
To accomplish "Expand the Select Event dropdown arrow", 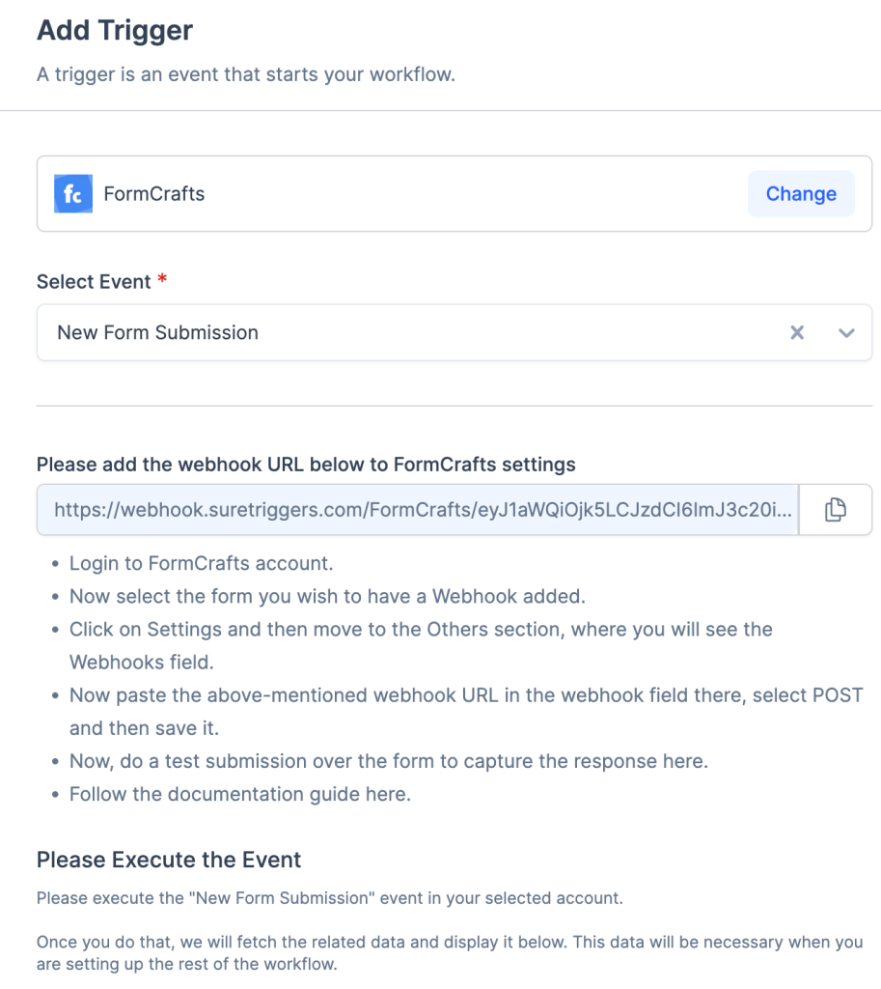I will coord(846,333).
